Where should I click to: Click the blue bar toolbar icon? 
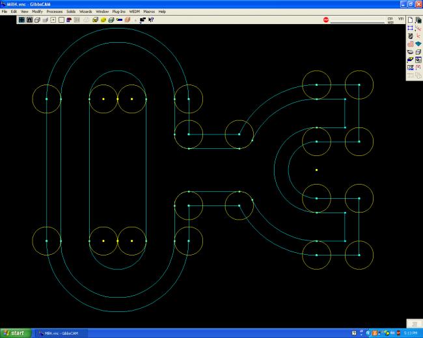click(119, 19)
